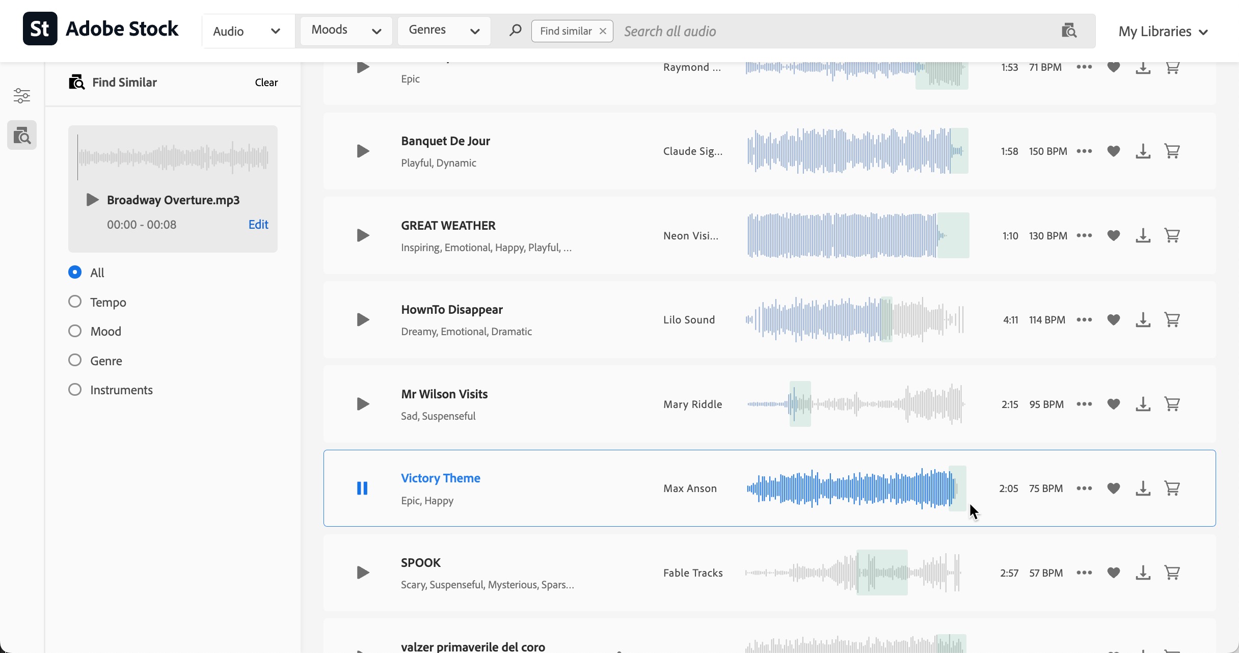Add Banquet De Jour to cart
This screenshot has width=1239, height=653.
click(1172, 151)
